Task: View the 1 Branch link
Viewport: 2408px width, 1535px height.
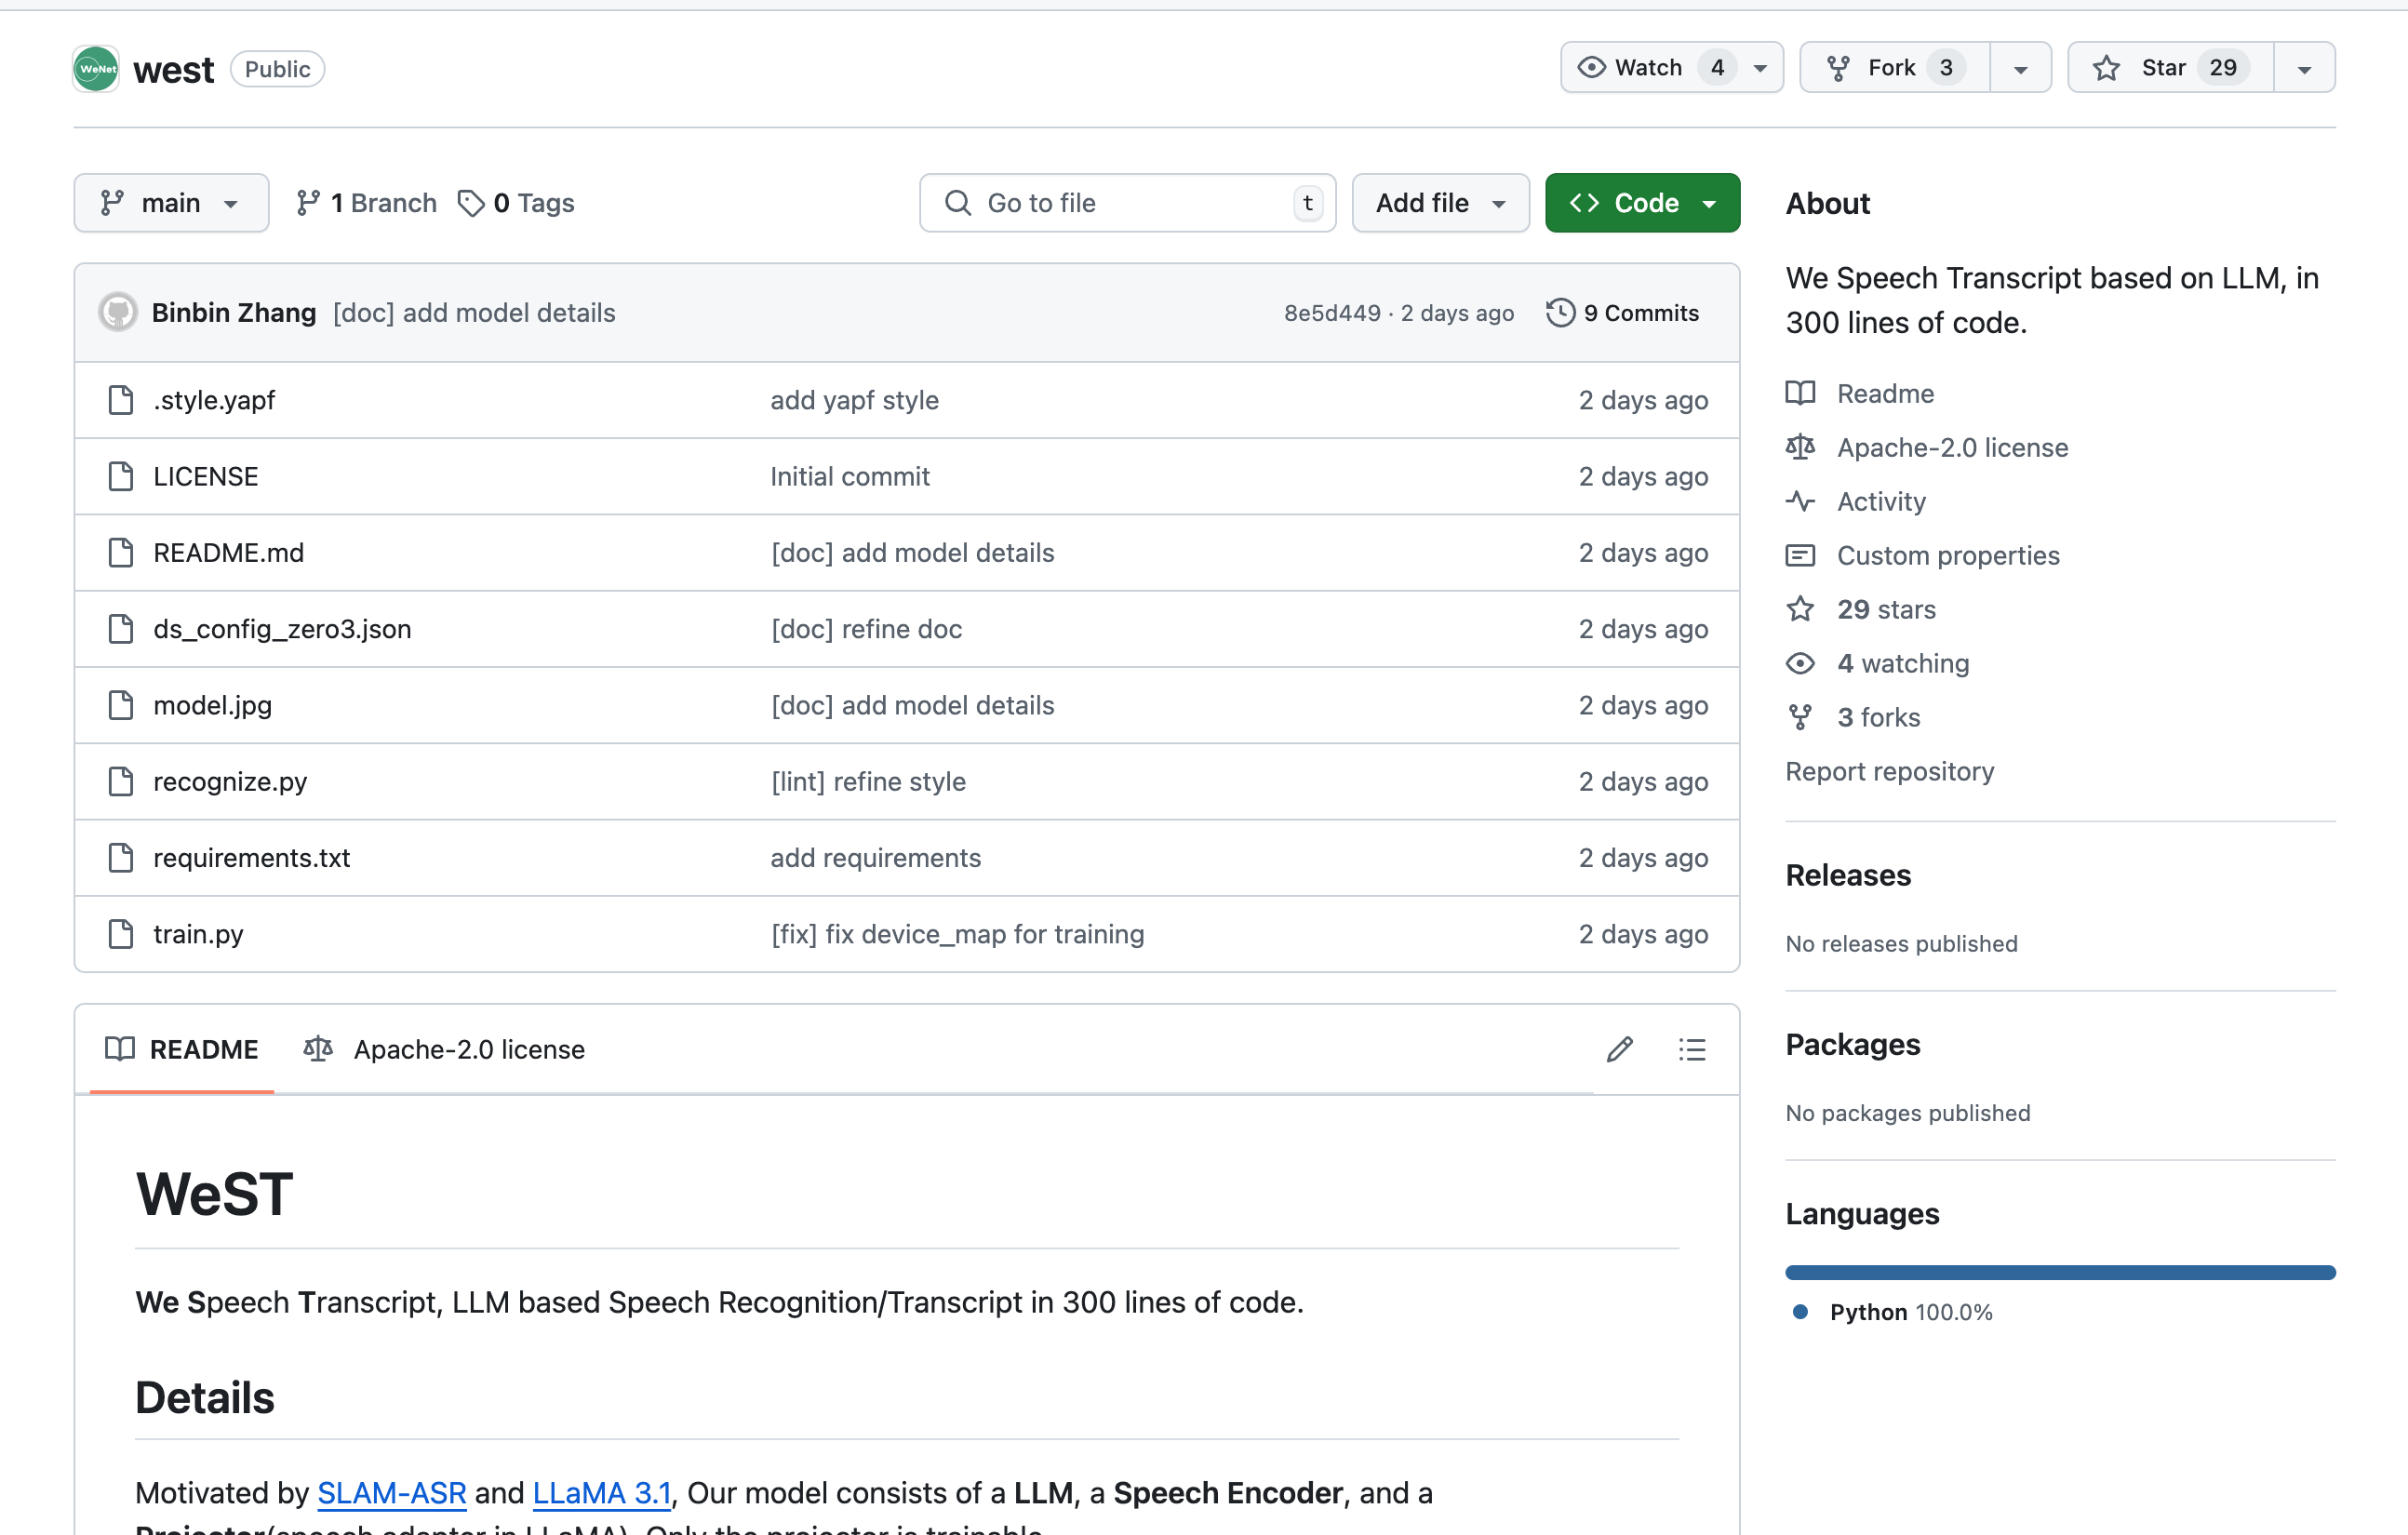Action: pyautogui.click(x=366, y=203)
